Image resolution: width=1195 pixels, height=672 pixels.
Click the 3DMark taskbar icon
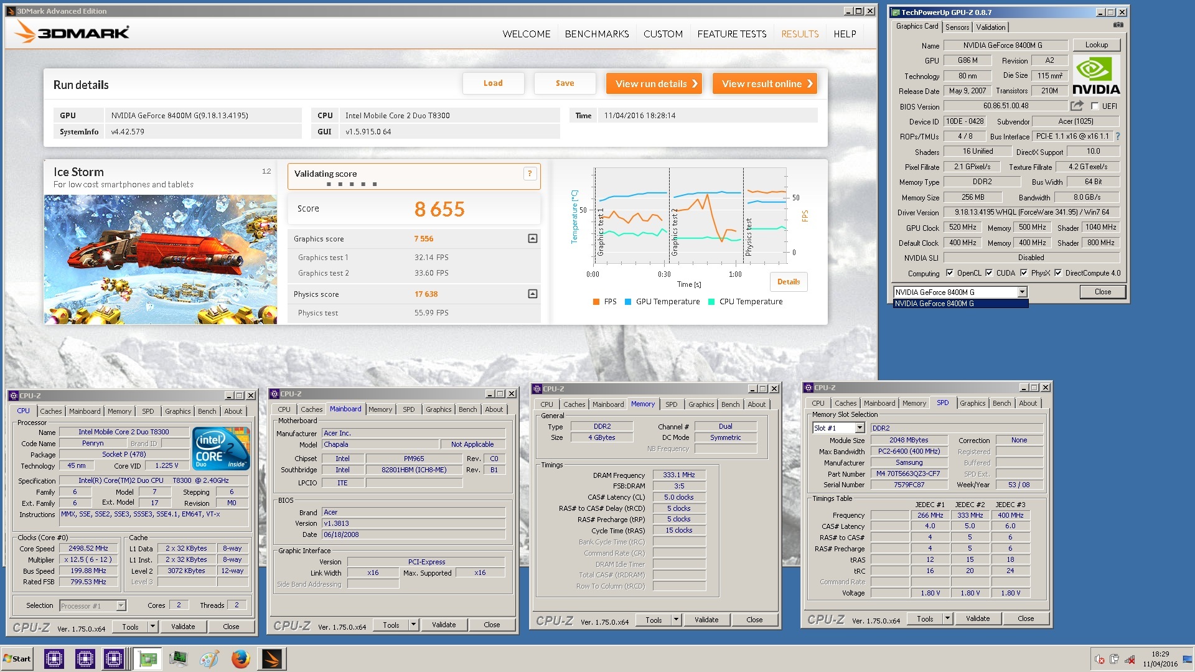pyautogui.click(x=271, y=659)
